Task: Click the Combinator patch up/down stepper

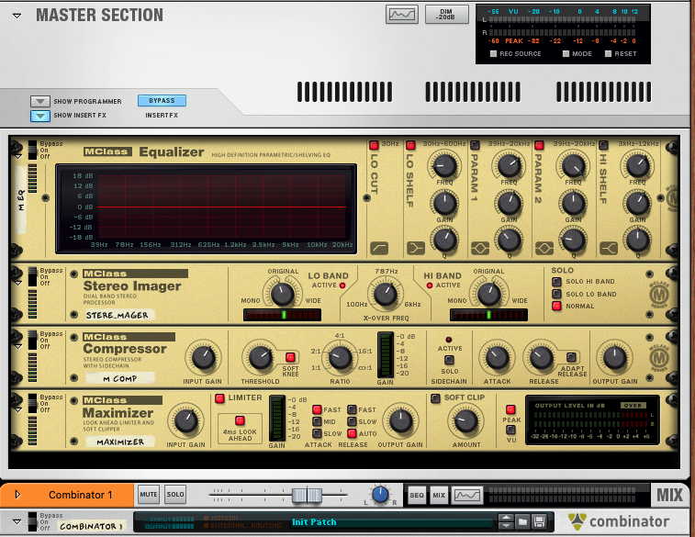Action: click(x=506, y=521)
